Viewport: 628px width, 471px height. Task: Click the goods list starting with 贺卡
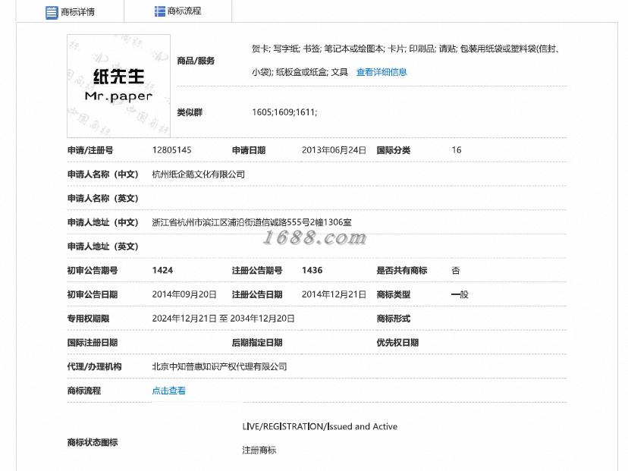click(406, 60)
